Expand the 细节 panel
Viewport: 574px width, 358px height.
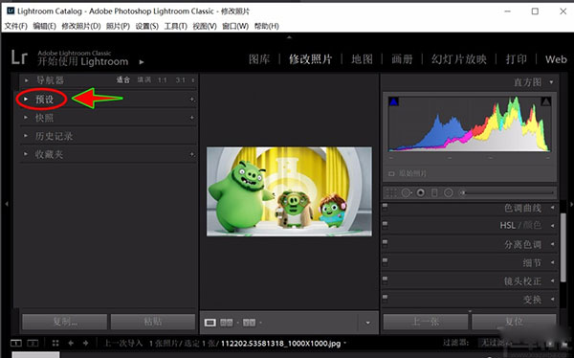pos(552,262)
